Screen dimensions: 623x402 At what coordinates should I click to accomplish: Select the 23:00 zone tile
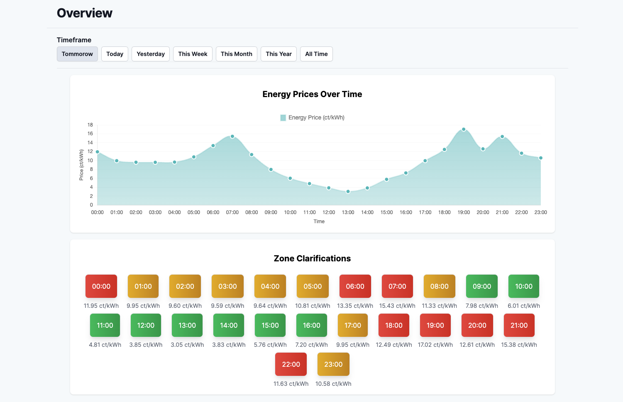(x=333, y=364)
